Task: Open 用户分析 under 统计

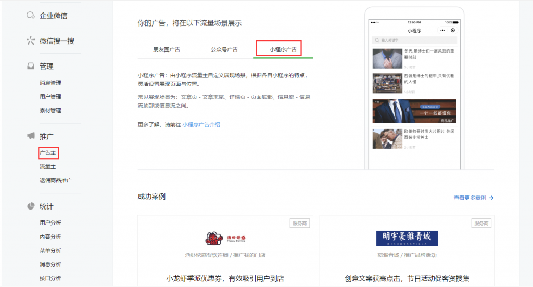Action: (50, 223)
